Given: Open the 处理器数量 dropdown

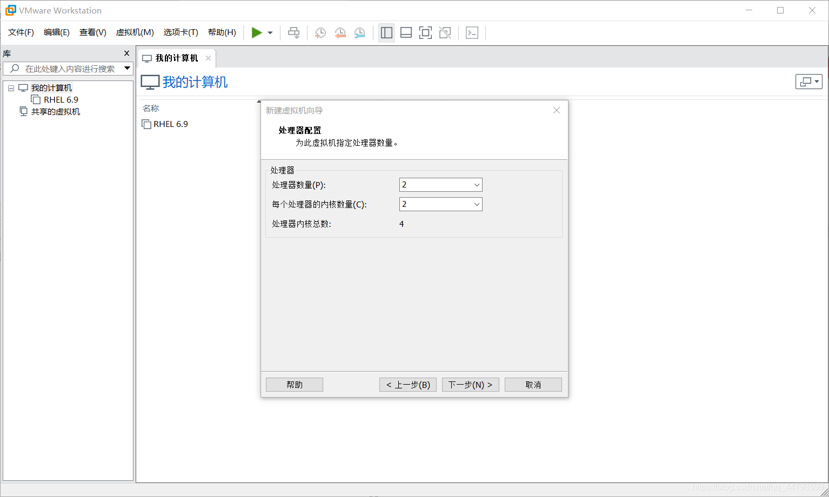Looking at the screenshot, I should tap(476, 184).
